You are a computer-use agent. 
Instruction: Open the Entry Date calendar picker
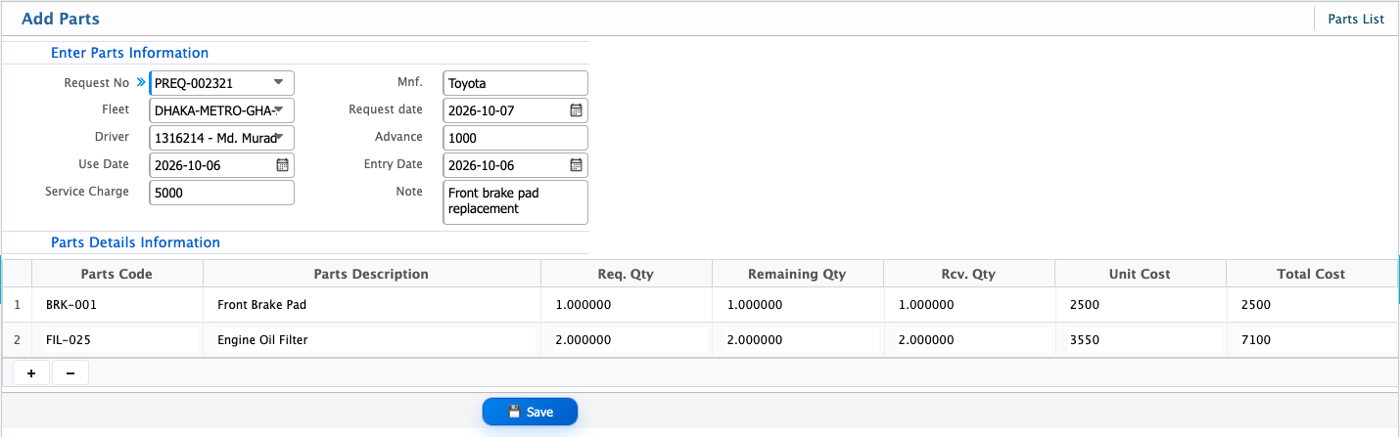(577, 165)
